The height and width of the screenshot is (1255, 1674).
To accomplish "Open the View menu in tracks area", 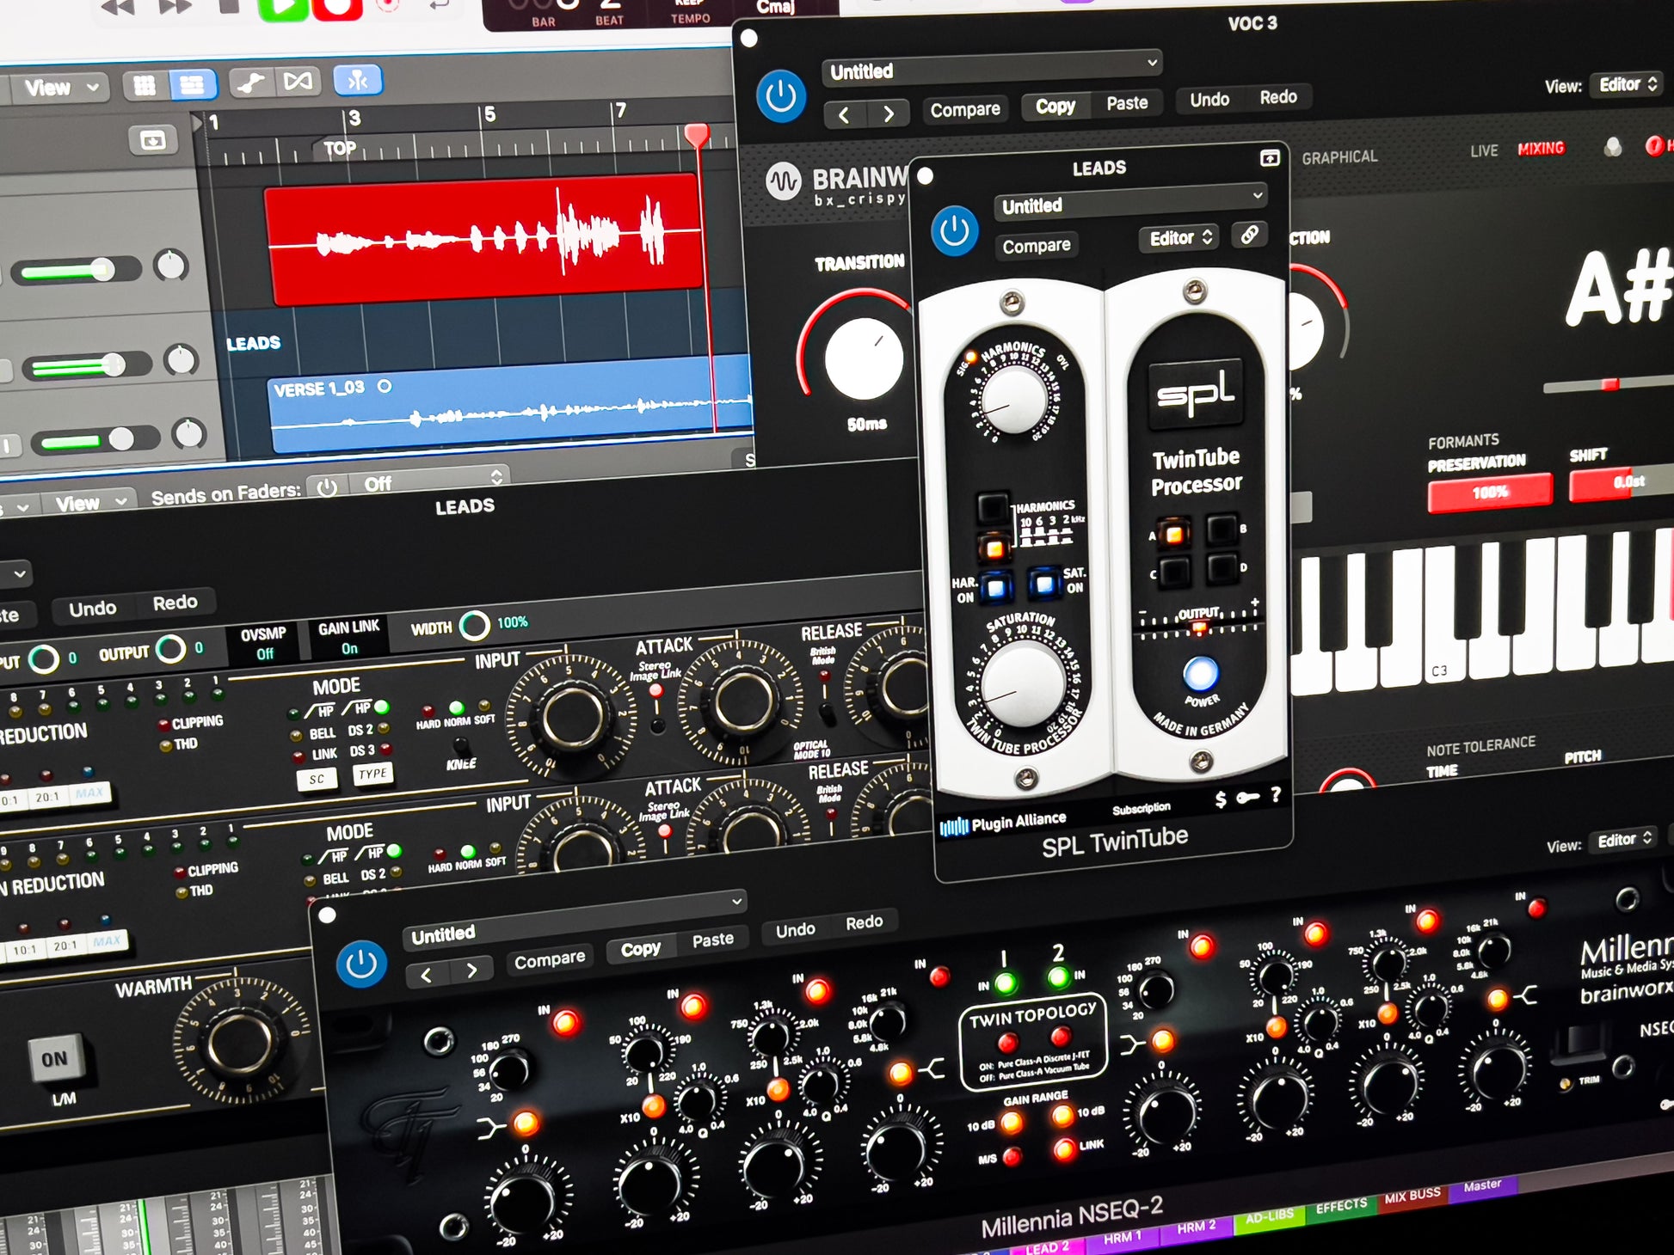I will point(58,87).
